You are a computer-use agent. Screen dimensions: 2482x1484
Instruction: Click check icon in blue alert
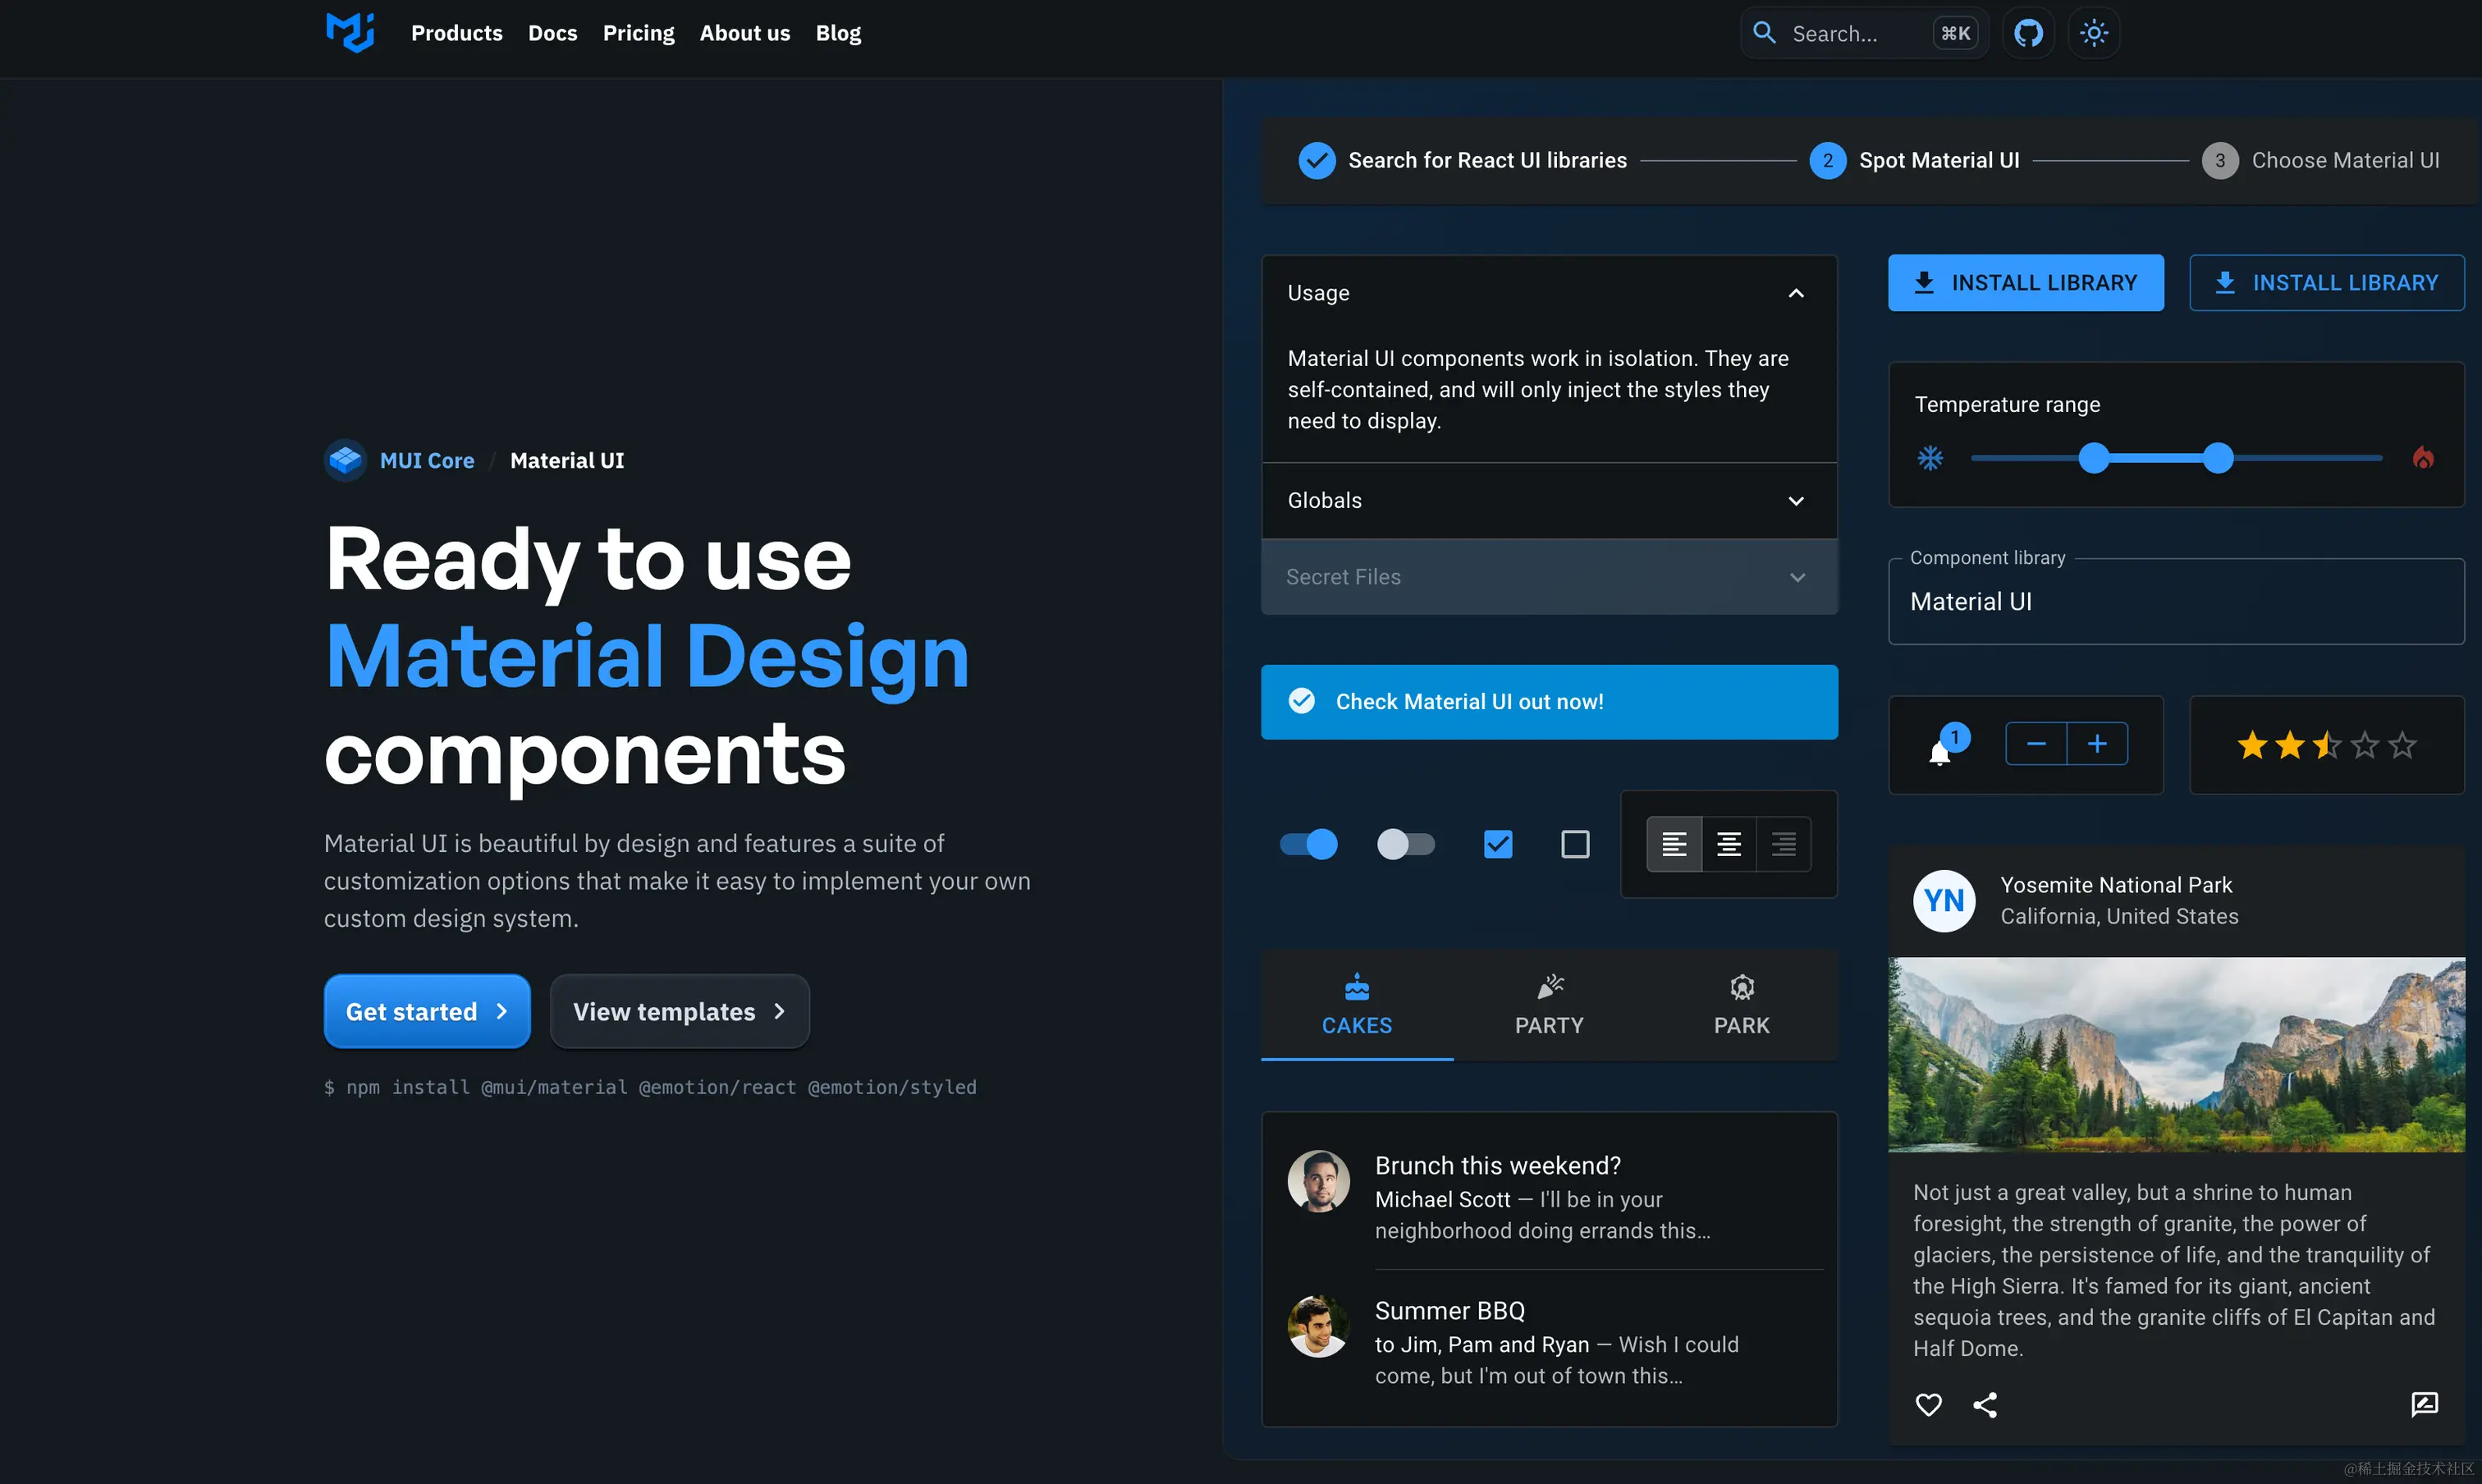[x=1301, y=701]
